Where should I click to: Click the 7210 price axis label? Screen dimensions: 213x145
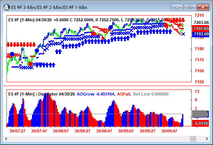click(x=199, y=15)
